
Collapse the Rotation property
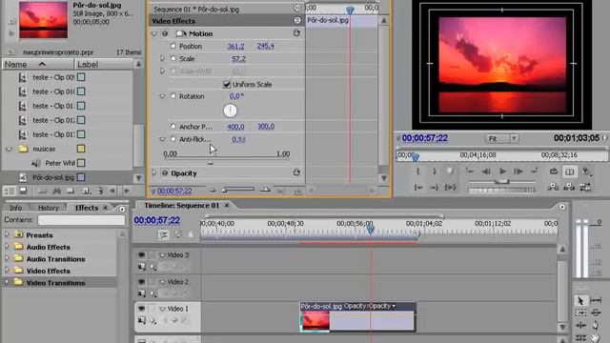click(162, 96)
